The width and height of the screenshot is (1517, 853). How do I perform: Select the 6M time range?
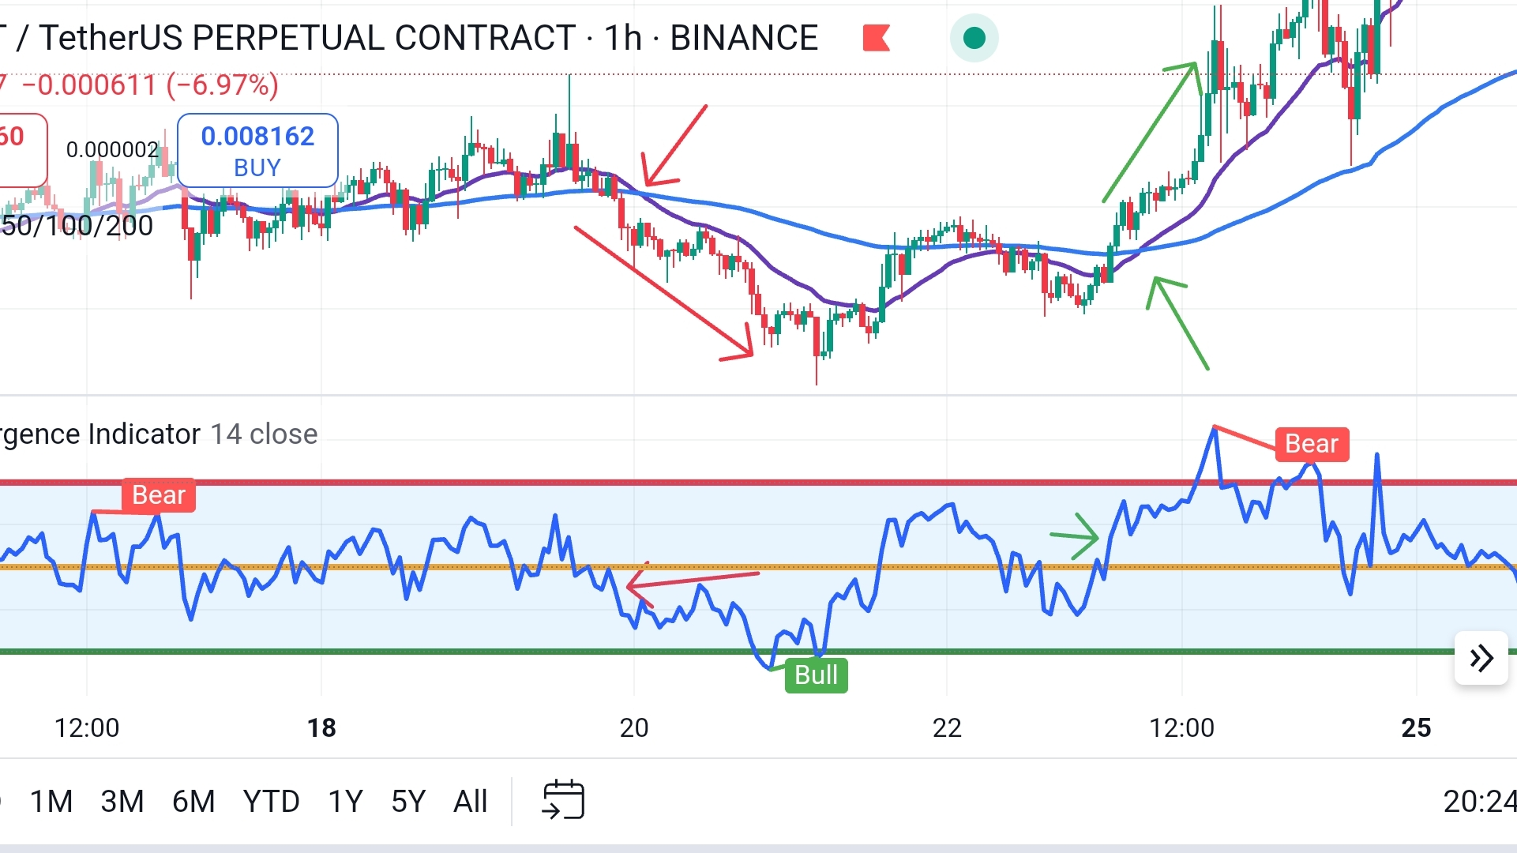point(193,802)
